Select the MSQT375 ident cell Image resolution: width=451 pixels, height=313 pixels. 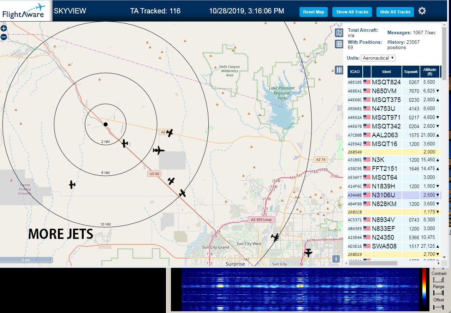click(386, 100)
